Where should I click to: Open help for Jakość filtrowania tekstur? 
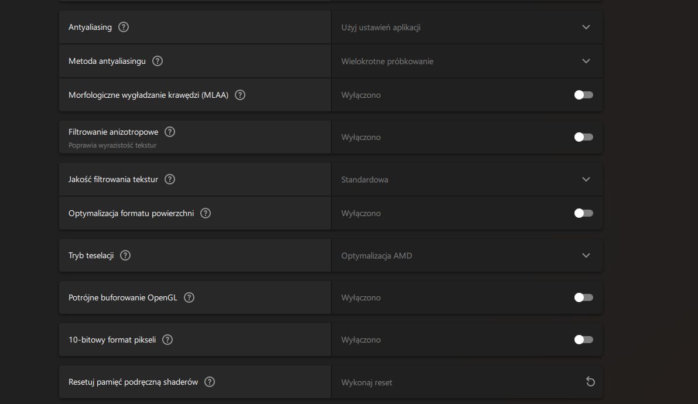[x=170, y=179]
